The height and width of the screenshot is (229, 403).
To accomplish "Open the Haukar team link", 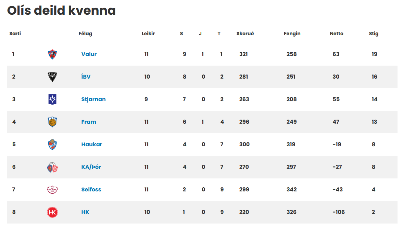I will tap(92, 144).
